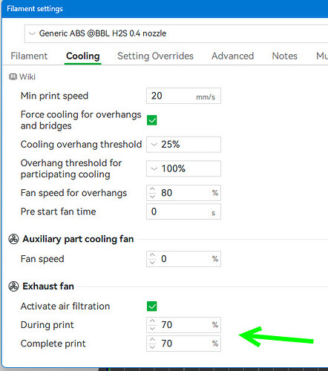Increase Auxiliary Fan speed with up arrow
The width and height of the screenshot is (328, 371).
pyautogui.click(x=152, y=256)
